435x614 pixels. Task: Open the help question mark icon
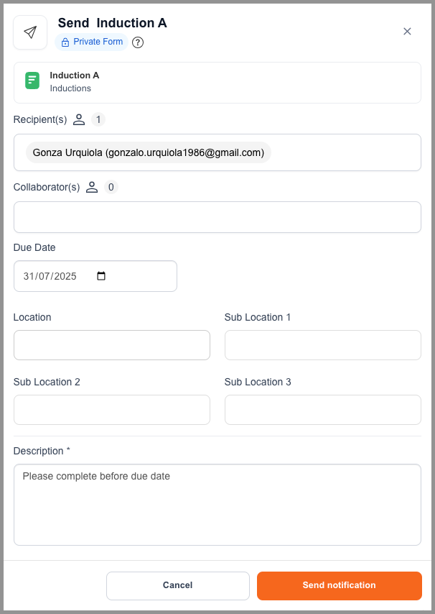pyautogui.click(x=138, y=42)
